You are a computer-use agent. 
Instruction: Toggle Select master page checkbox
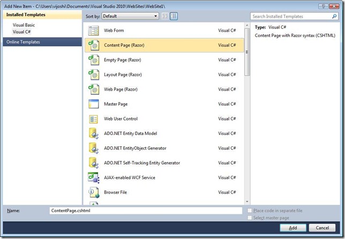250,218
